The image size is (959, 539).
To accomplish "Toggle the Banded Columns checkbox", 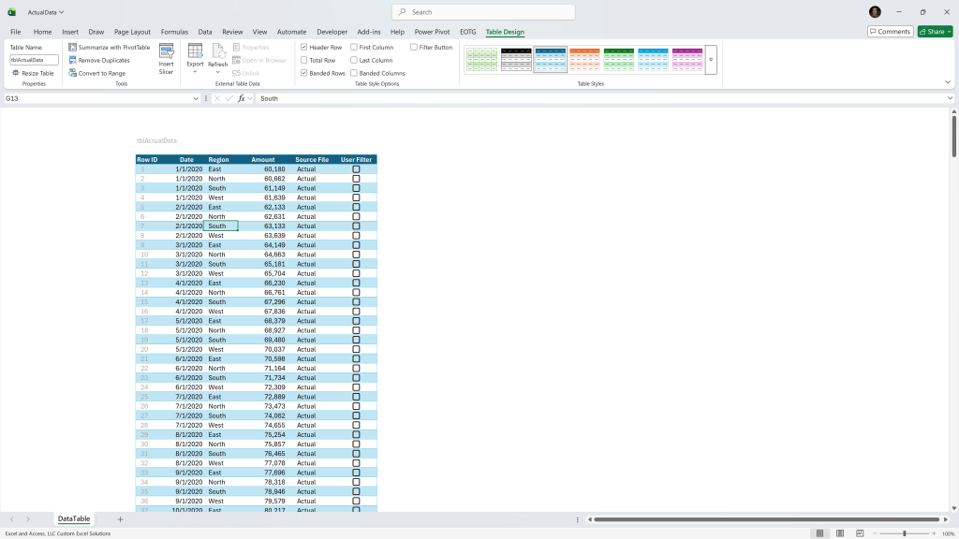I will pyautogui.click(x=353, y=73).
